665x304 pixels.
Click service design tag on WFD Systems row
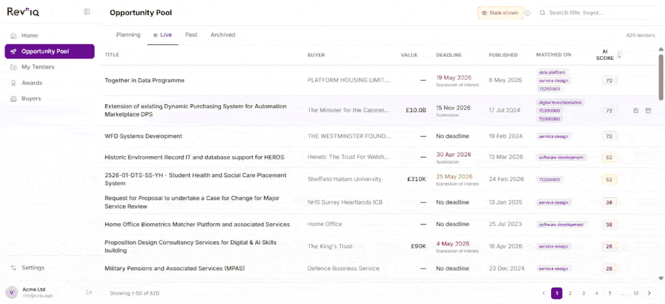pos(554,136)
